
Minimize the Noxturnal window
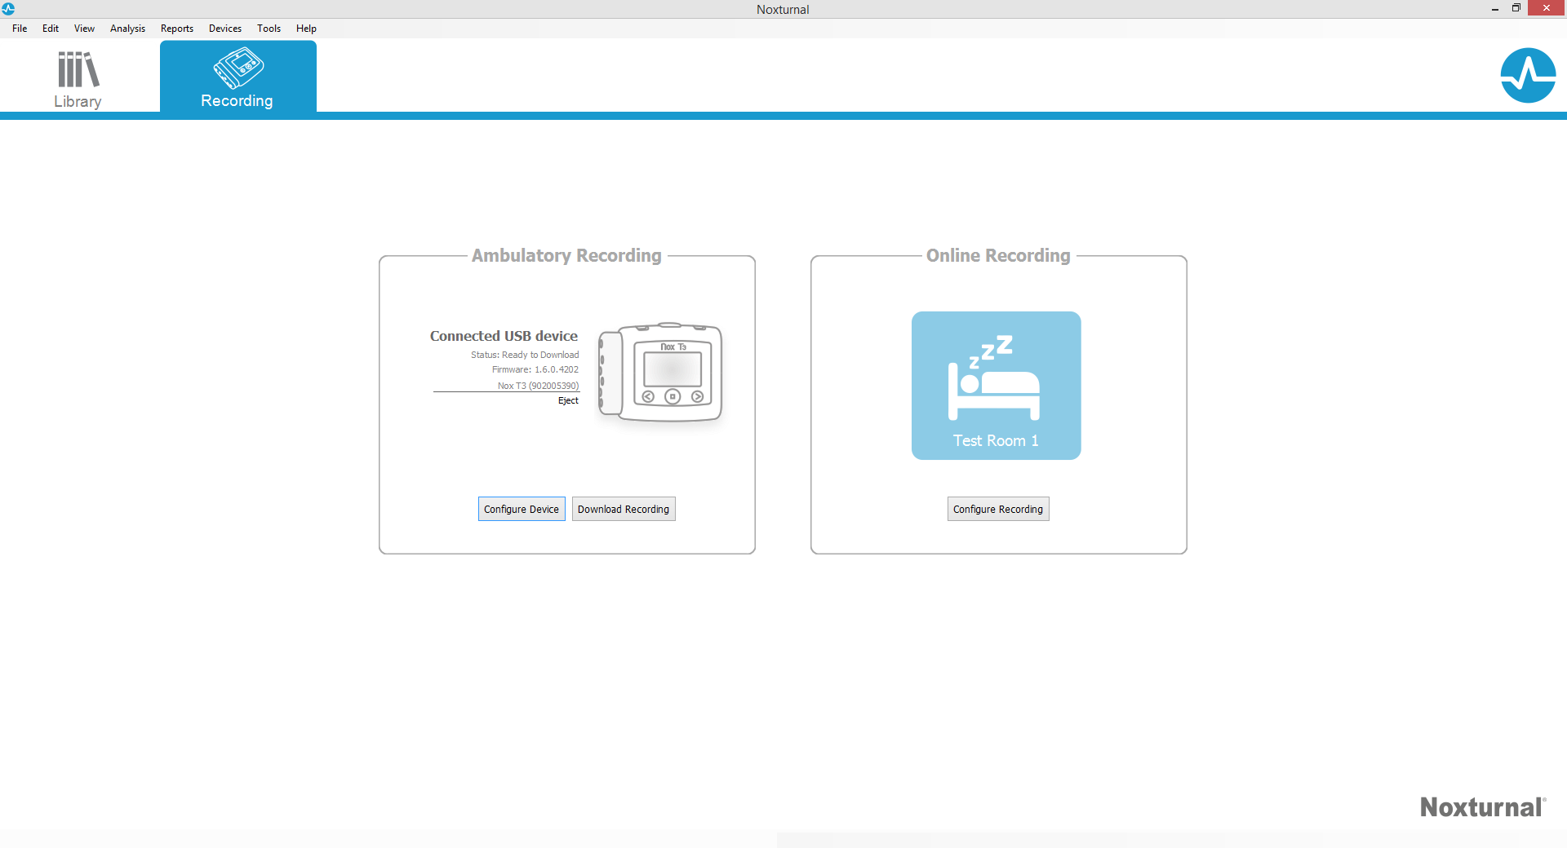click(1495, 9)
